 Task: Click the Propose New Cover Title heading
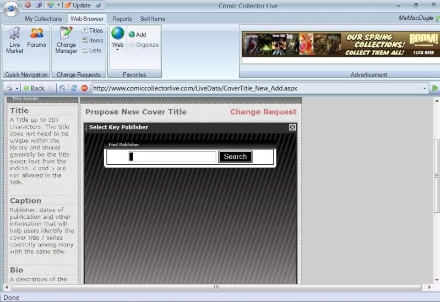tap(136, 112)
